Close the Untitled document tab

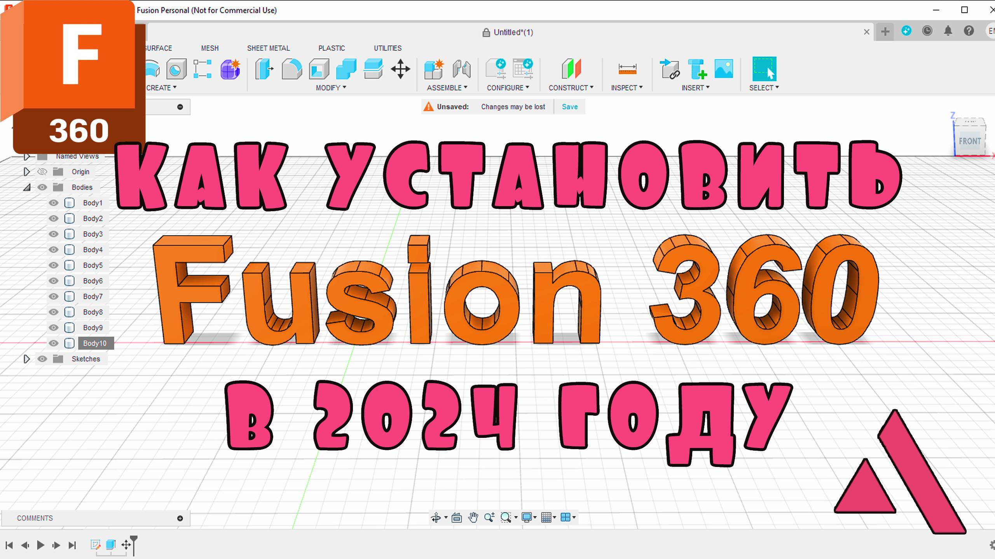866,32
